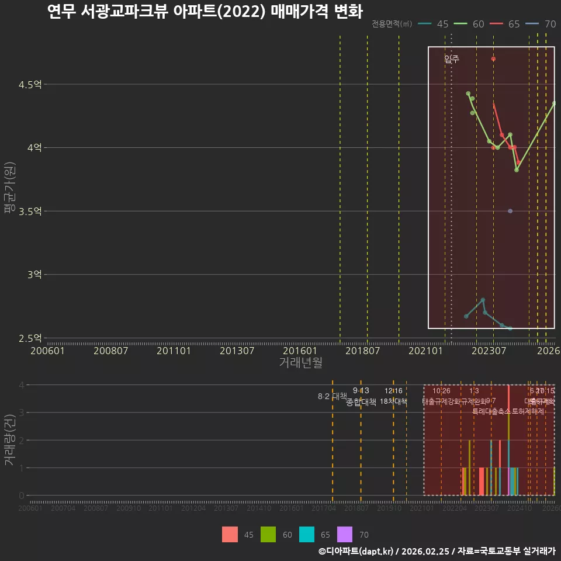Click the 202204 tick label on volume chart

[x=455, y=508]
